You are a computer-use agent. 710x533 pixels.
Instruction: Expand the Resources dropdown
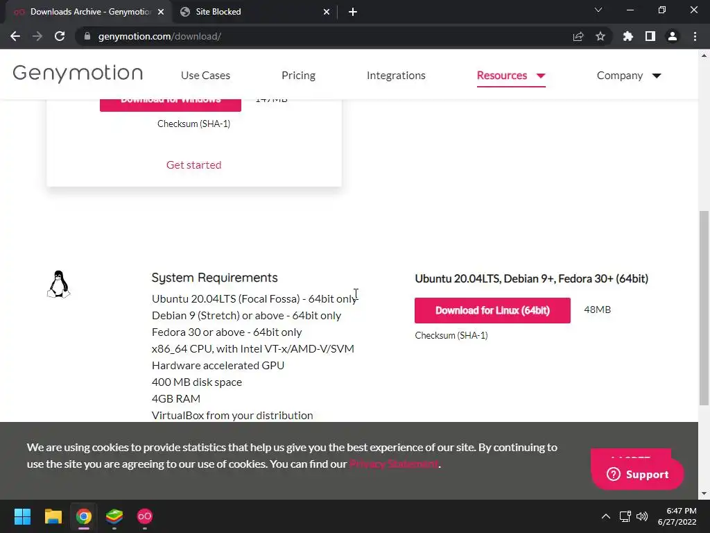pyautogui.click(x=511, y=75)
